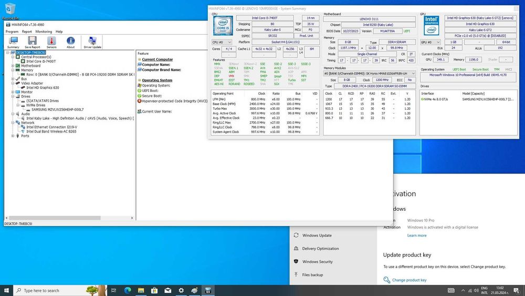Select the (S)ATA/ATAPI Drives tree item
Viewport: 525px width, 296px height.
pos(43,100)
